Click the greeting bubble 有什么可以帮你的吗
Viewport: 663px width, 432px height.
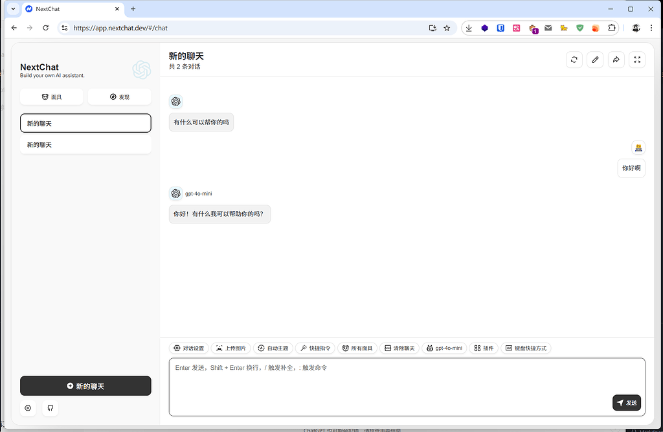pyautogui.click(x=201, y=122)
